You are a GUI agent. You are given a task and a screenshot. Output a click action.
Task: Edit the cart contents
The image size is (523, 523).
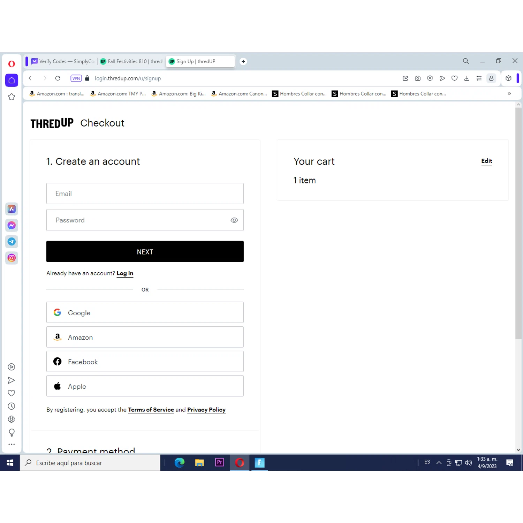(x=487, y=161)
